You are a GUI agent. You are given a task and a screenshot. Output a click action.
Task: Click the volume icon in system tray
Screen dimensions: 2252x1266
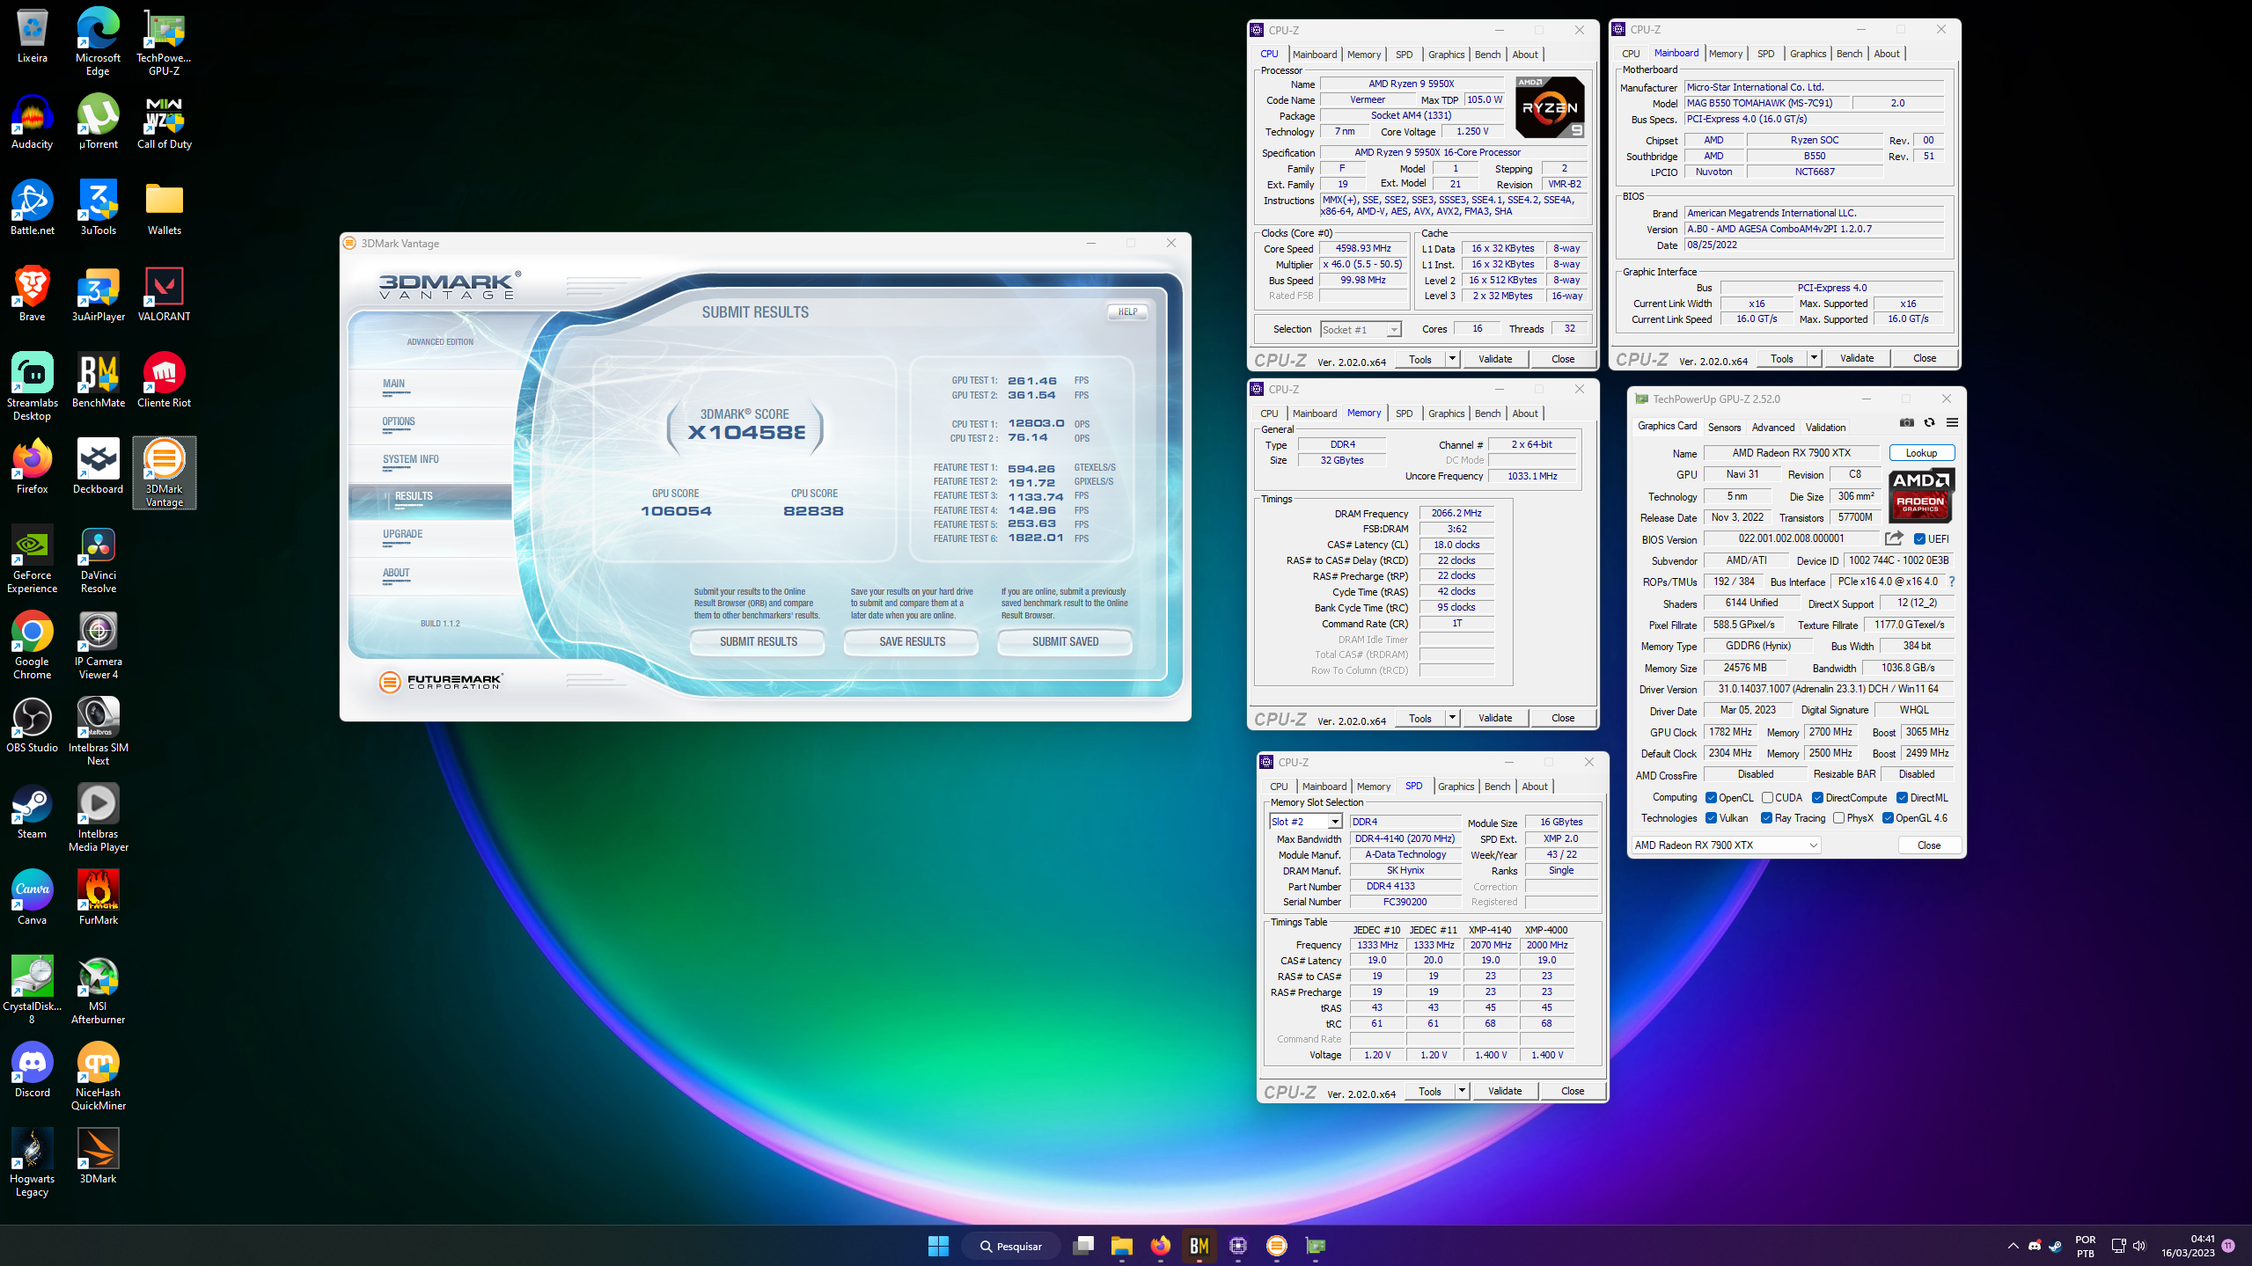(x=2139, y=1246)
